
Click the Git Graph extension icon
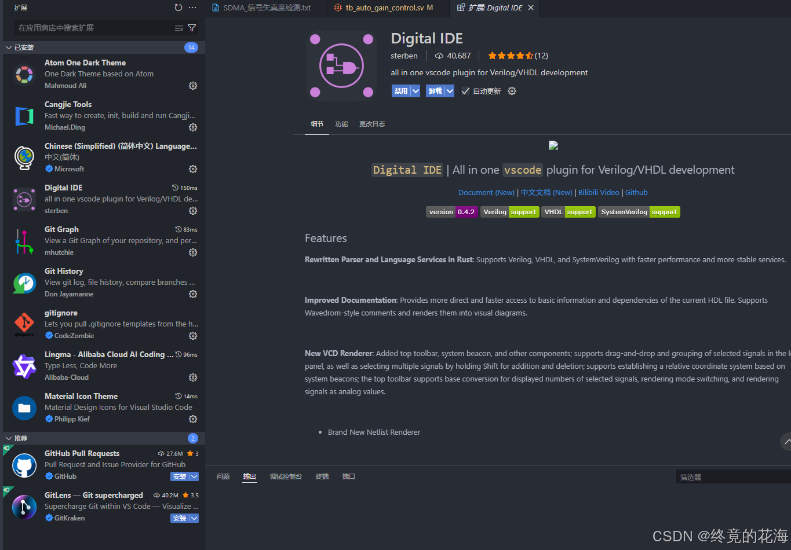click(x=24, y=241)
